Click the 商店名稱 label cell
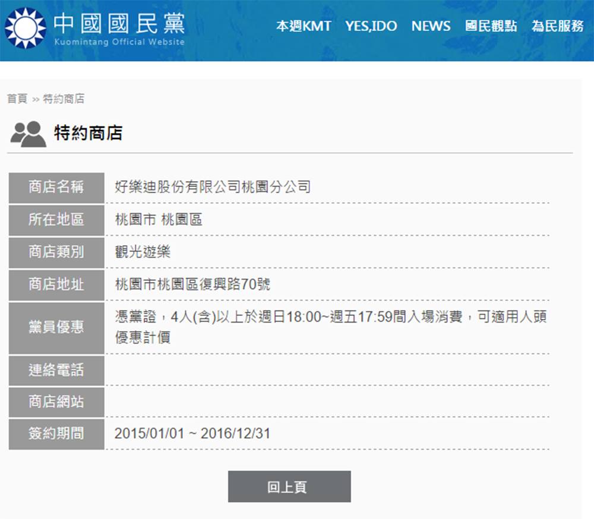This screenshot has width=594, height=519. (x=56, y=188)
